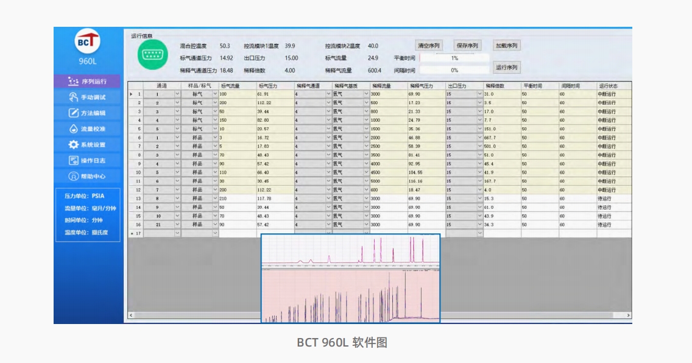Click the 标气流量 cell 210 in row 13
This screenshot has width=692, height=363.
coord(238,199)
